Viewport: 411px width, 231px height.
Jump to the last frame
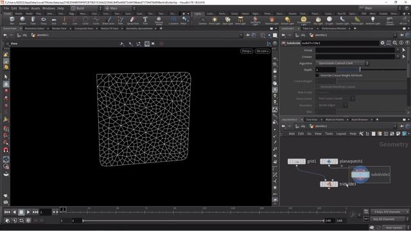coord(35,212)
